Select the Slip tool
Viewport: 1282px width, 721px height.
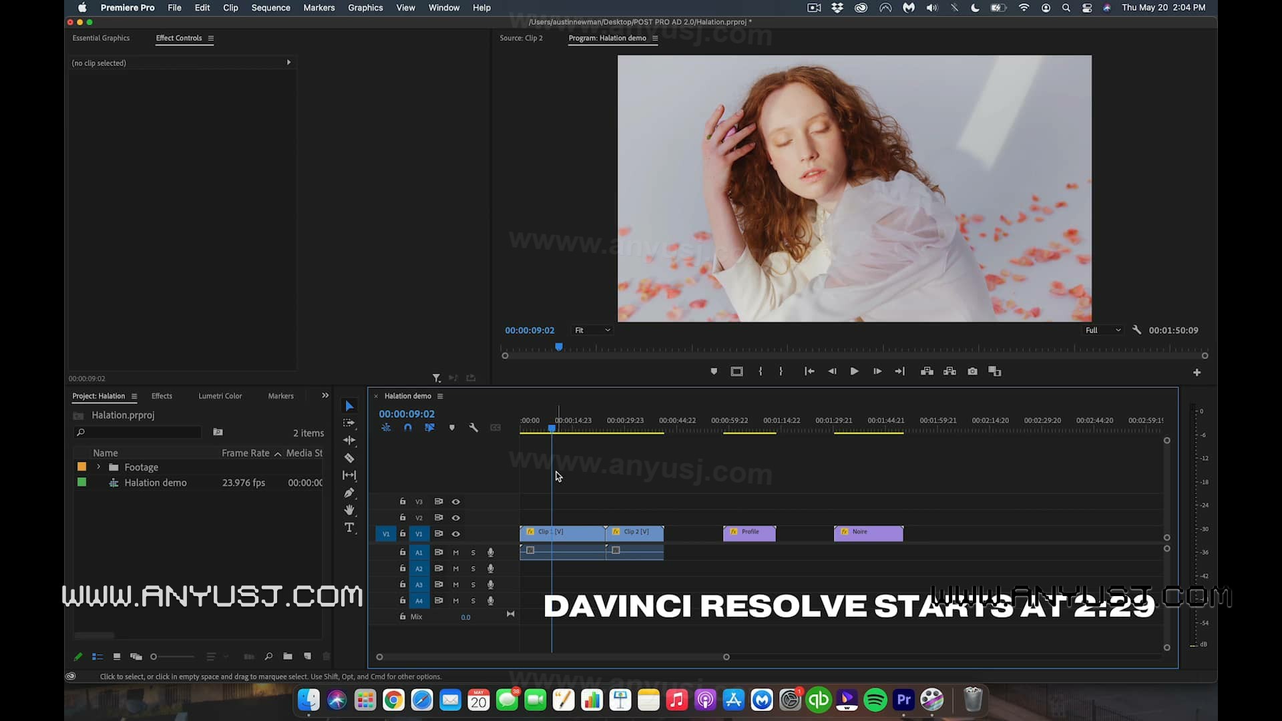coord(349,475)
